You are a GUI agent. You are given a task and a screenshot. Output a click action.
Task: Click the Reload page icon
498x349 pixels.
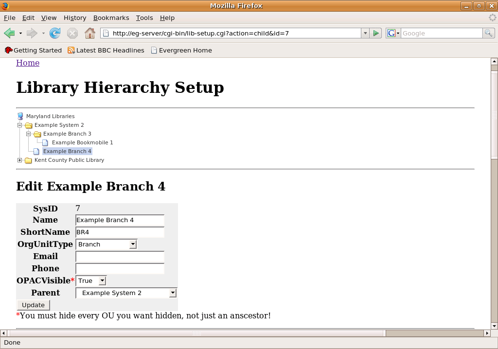[x=55, y=33]
